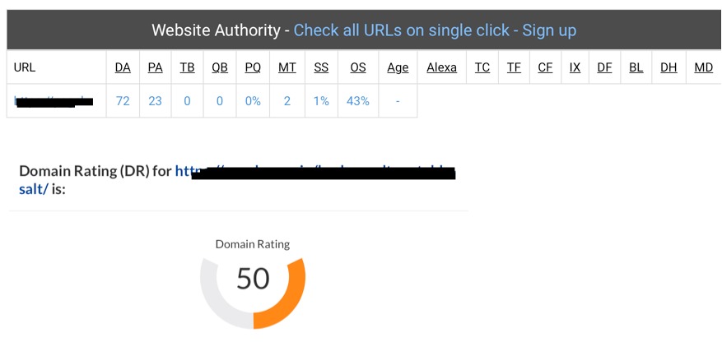Image resolution: width=722 pixels, height=342 pixels.
Task: Click the DA column header
Action: tap(123, 67)
